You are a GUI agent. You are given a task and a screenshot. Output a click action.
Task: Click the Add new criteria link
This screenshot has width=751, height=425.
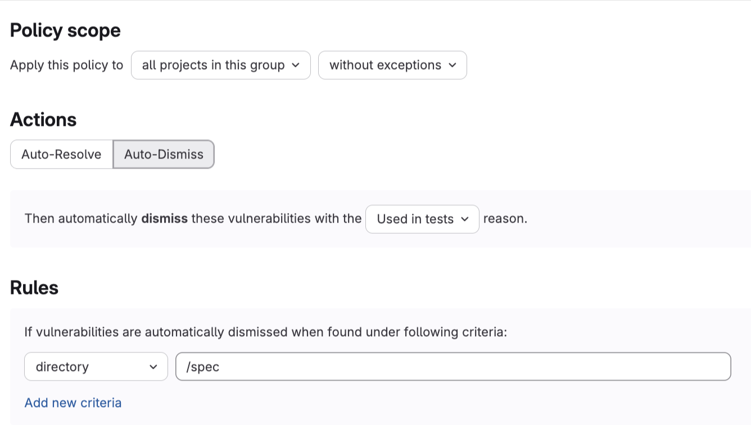coord(73,403)
